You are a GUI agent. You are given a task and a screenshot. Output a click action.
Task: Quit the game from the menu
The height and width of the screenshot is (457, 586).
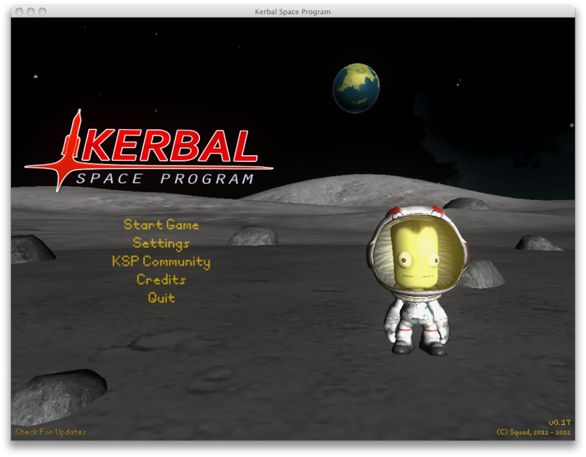point(161,298)
